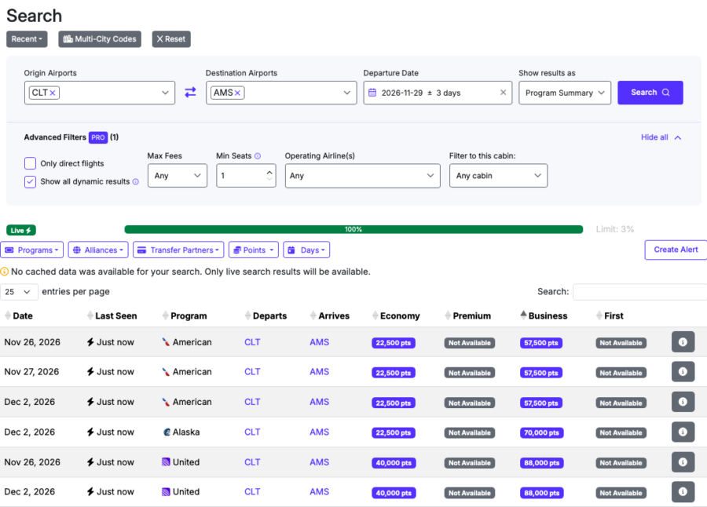707x507 pixels.
Task: Open Max Fees dropdown
Action: 178,175
